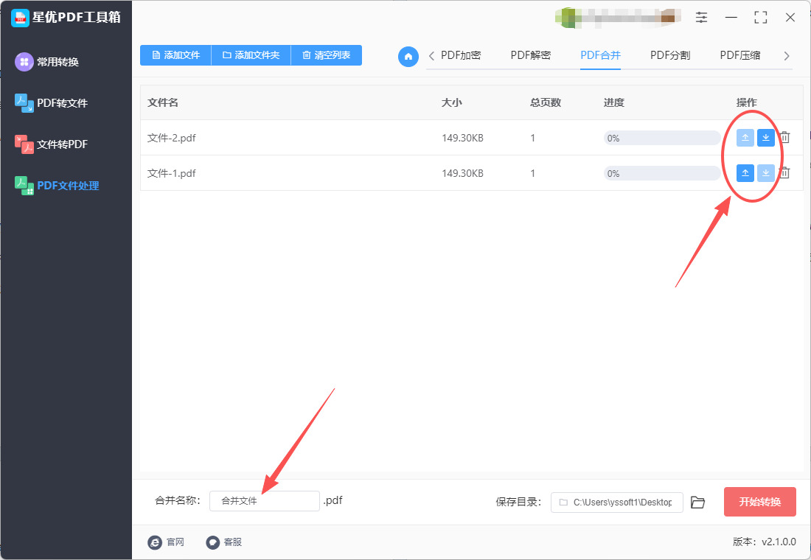Switch to the PDF合并 tab
Image resolution: width=811 pixels, height=560 pixels.
click(x=600, y=55)
